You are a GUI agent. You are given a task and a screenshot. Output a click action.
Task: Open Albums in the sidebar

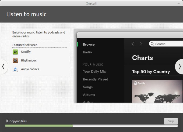click(x=89, y=95)
